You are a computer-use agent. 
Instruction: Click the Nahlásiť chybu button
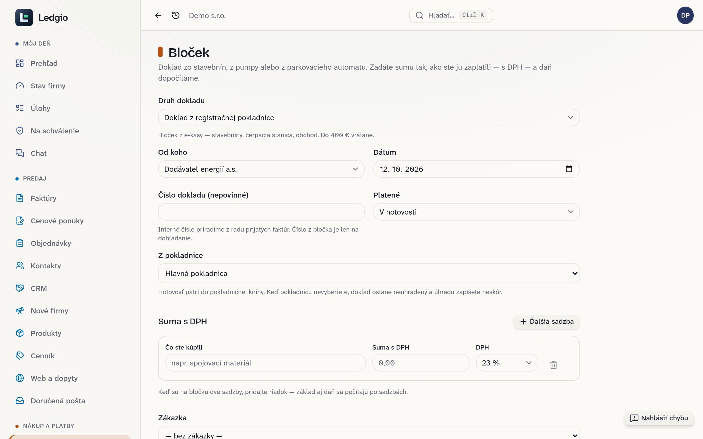659,418
